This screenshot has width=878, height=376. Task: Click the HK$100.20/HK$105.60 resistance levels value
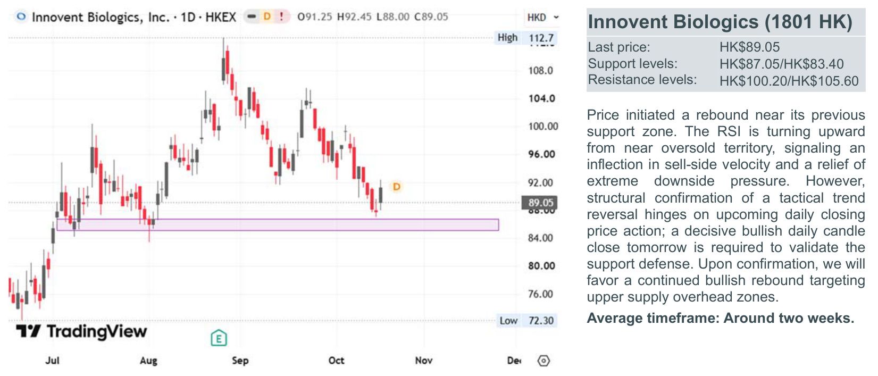coord(789,81)
